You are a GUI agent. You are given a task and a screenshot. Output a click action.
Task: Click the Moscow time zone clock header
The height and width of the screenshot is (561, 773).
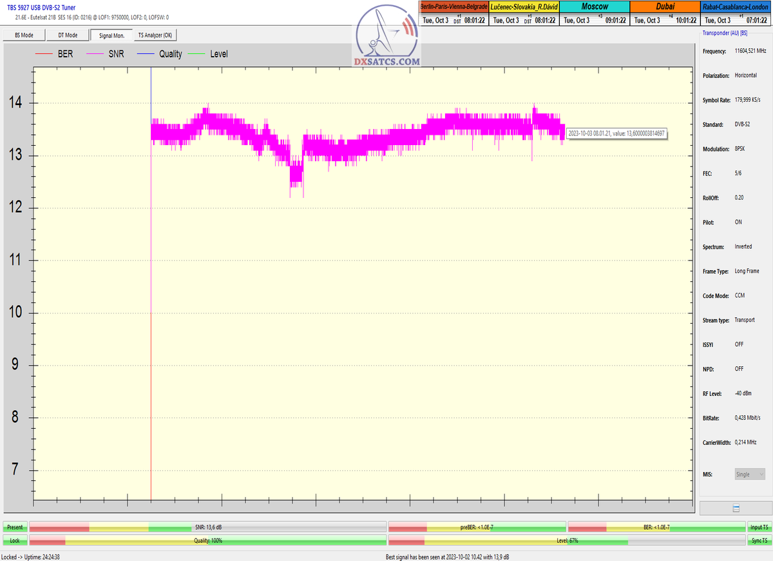pos(594,6)
